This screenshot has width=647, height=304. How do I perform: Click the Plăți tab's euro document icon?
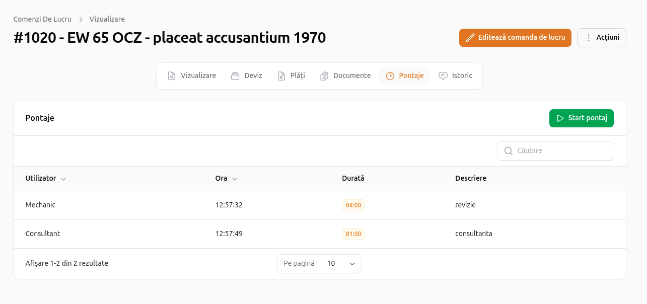tap(281, 76)
